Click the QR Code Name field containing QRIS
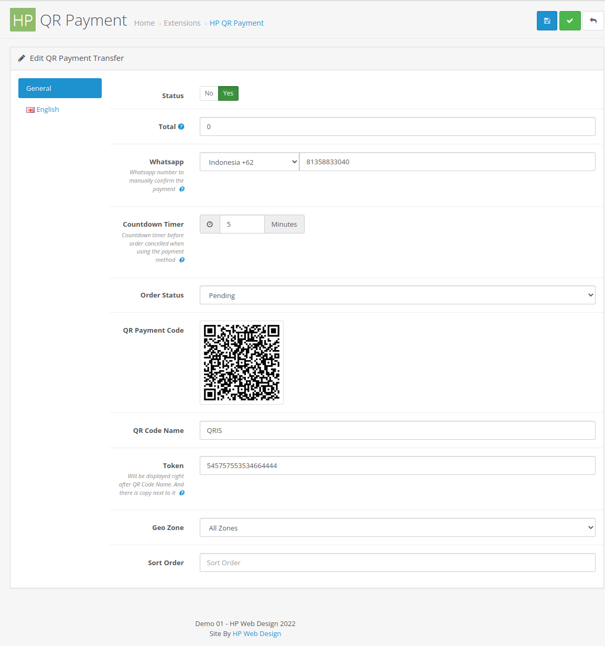The image size is (605, 646). (x=397, y=430)
